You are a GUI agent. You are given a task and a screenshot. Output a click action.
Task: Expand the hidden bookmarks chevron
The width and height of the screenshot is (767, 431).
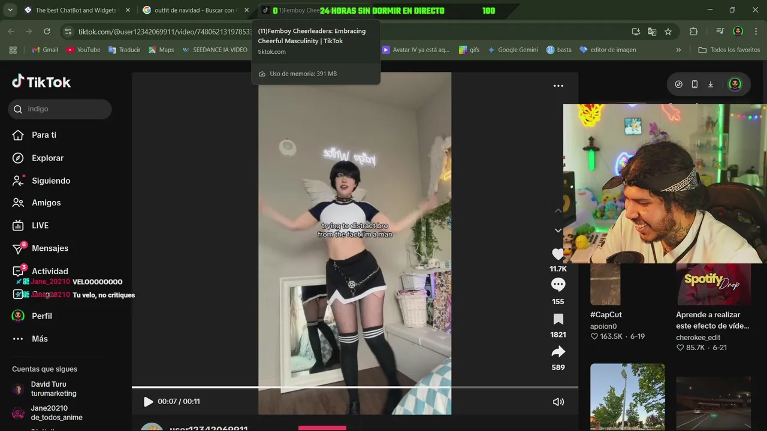point(678,50)
